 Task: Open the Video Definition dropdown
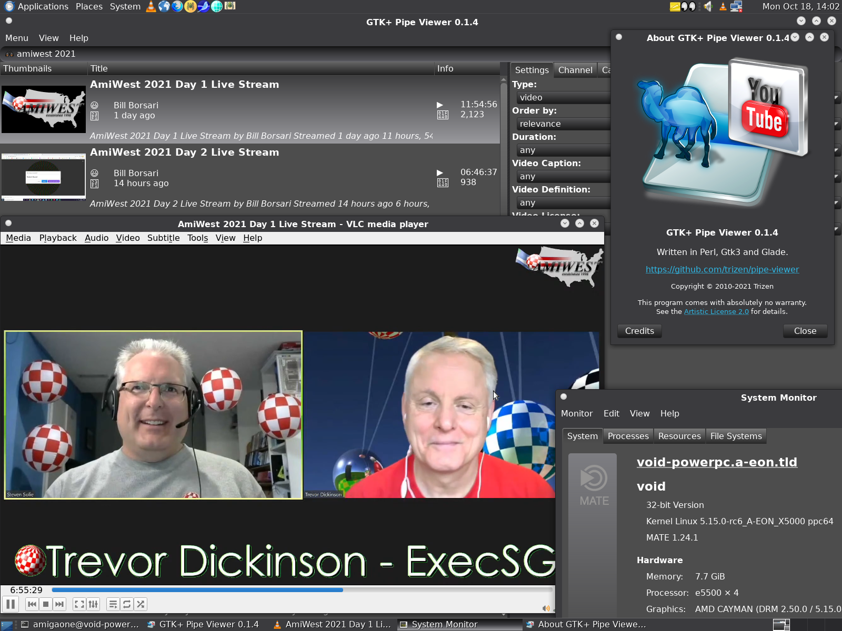pos(563,202)
